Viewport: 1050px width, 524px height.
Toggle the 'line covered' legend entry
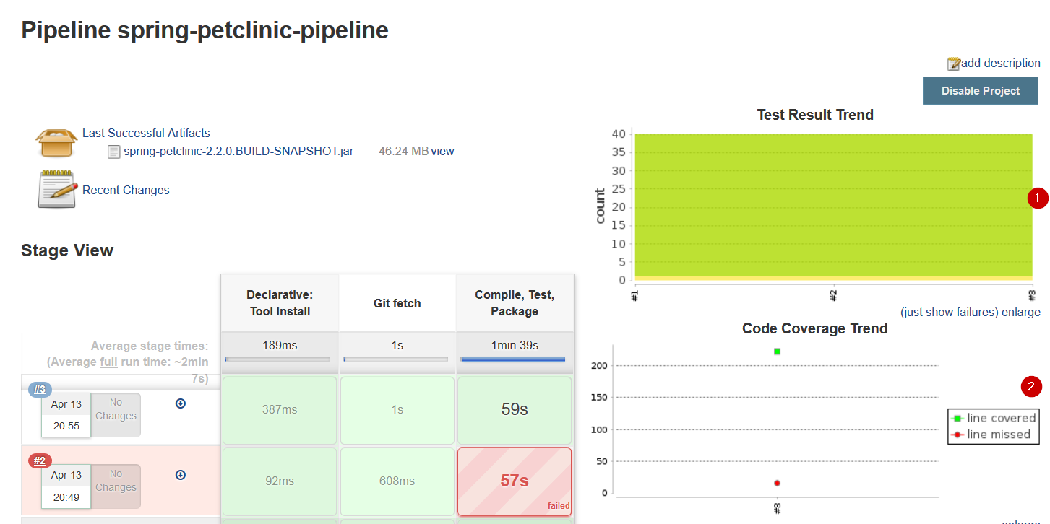[995, 418]
